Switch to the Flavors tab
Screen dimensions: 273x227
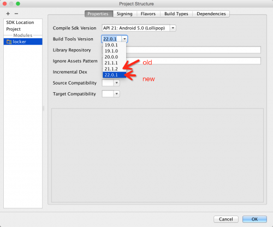(x=148, y=14)
